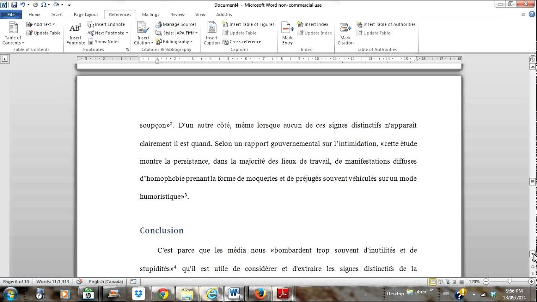Launch Google Chrome from the taskbar
This screenshot has height=302, width=537.
click(x=163, y=294)
